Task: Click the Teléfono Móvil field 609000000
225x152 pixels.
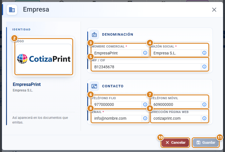Action: tap(176, 105)
